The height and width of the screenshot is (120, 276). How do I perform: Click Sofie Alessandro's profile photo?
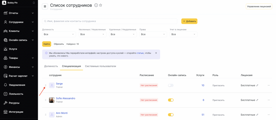coord(52,100)
